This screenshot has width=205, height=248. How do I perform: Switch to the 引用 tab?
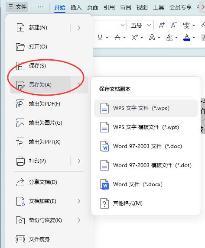pos(109,7)
